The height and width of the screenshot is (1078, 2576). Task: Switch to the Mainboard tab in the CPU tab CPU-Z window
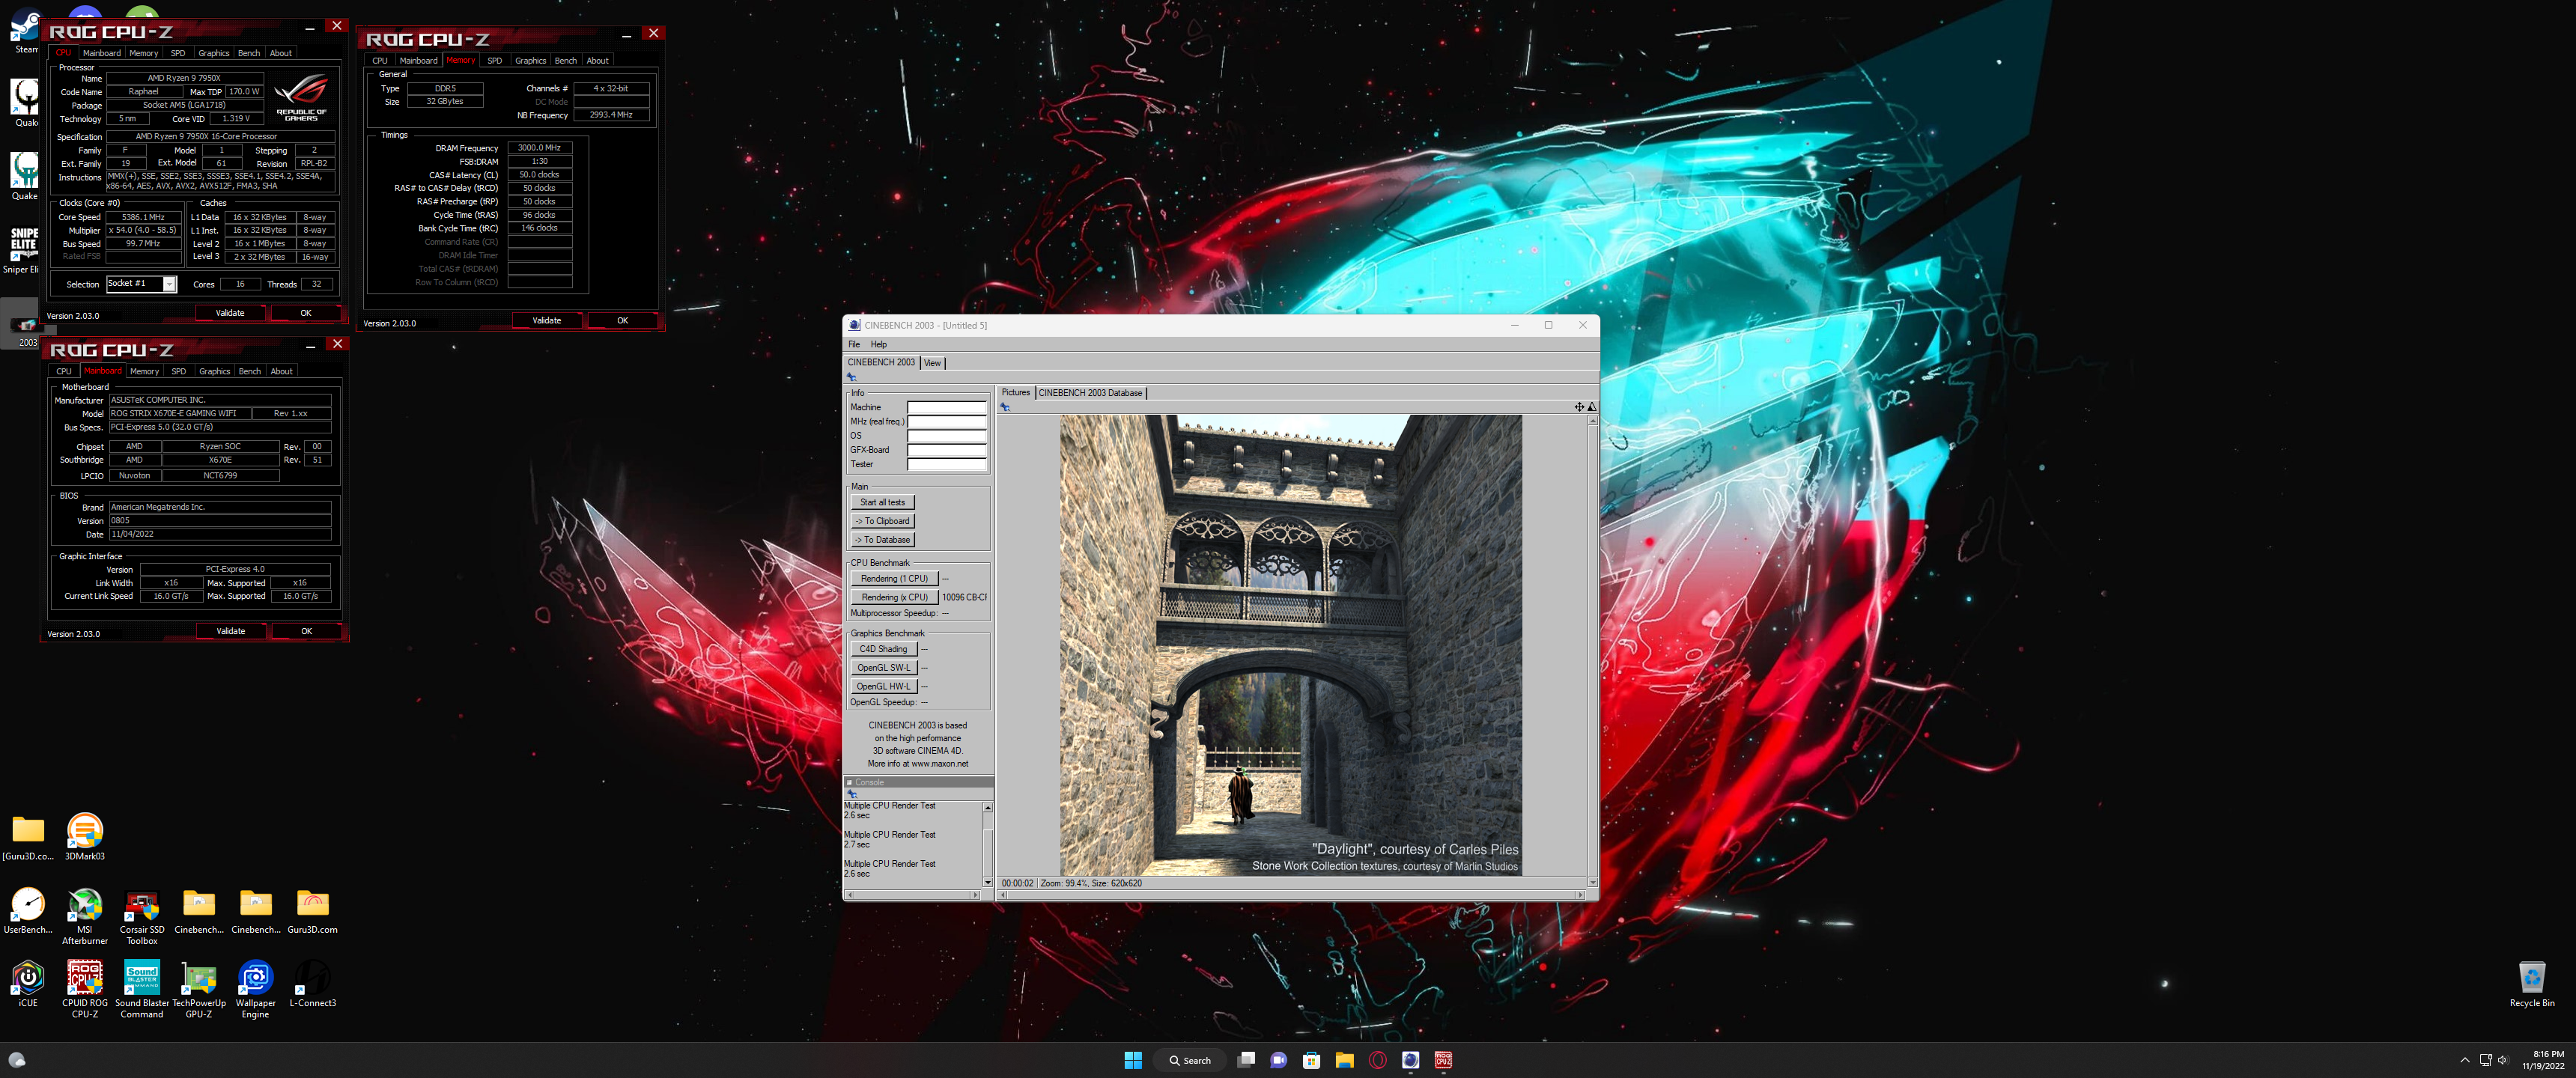click(x=101, y=53)
